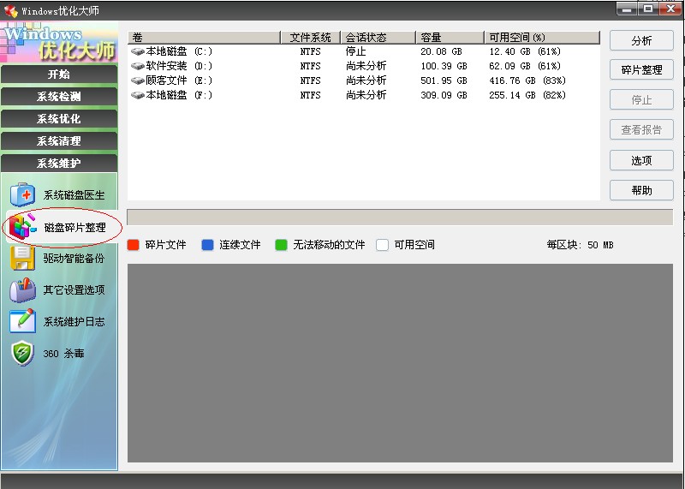This screenshot has width=685, height=489.
Task: Click the Windows优化大师 title bar app icon
Action: [x=10, y=10]
